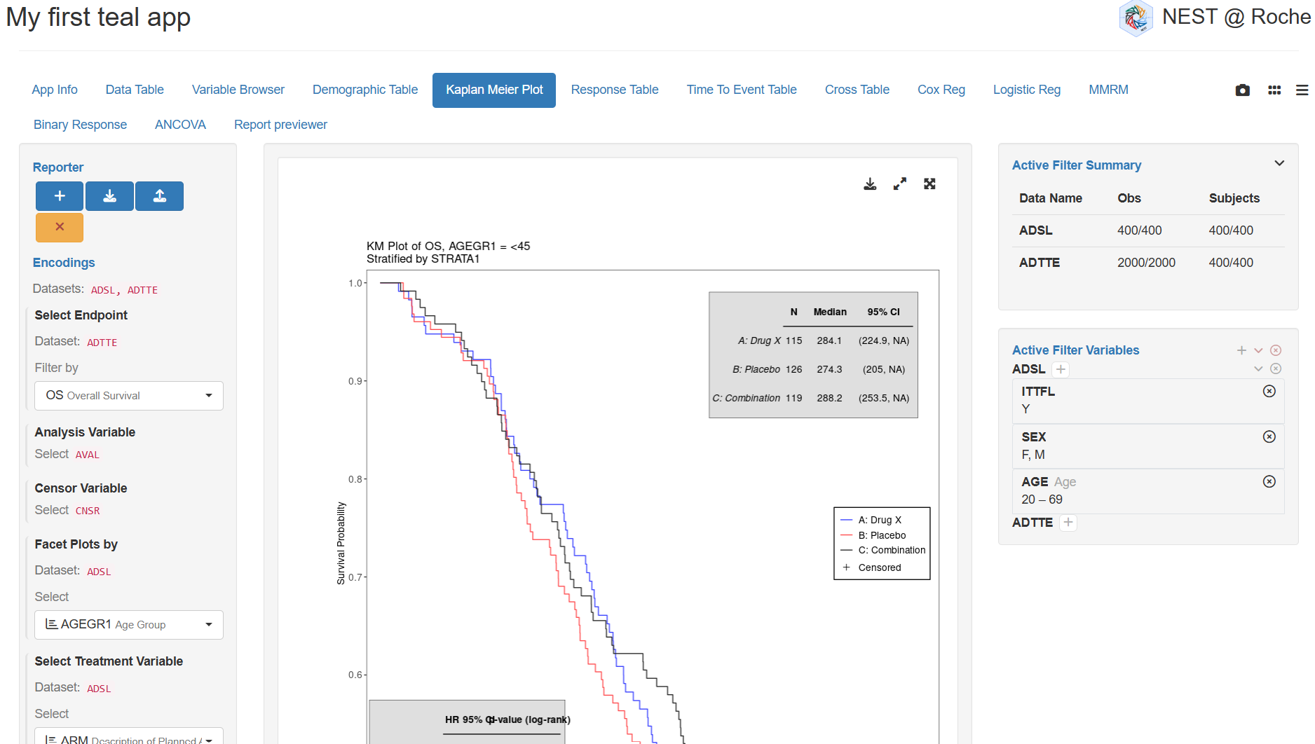The width and height of the screenshot is (1315, 744).
Task: Remove the SEX filter
Action: (x=1269, y=436)
